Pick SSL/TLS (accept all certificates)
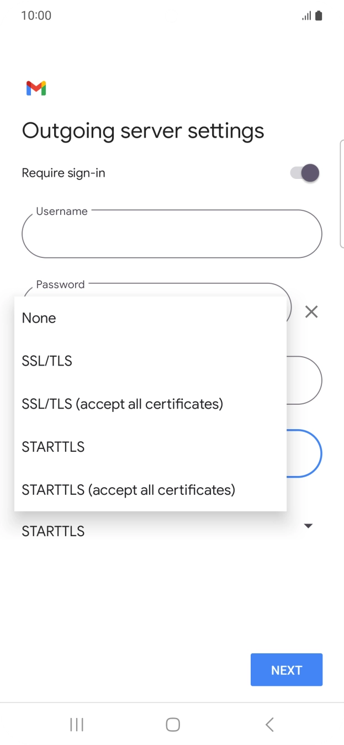Viewport: 344px width, 745px height. click(121, 404)
